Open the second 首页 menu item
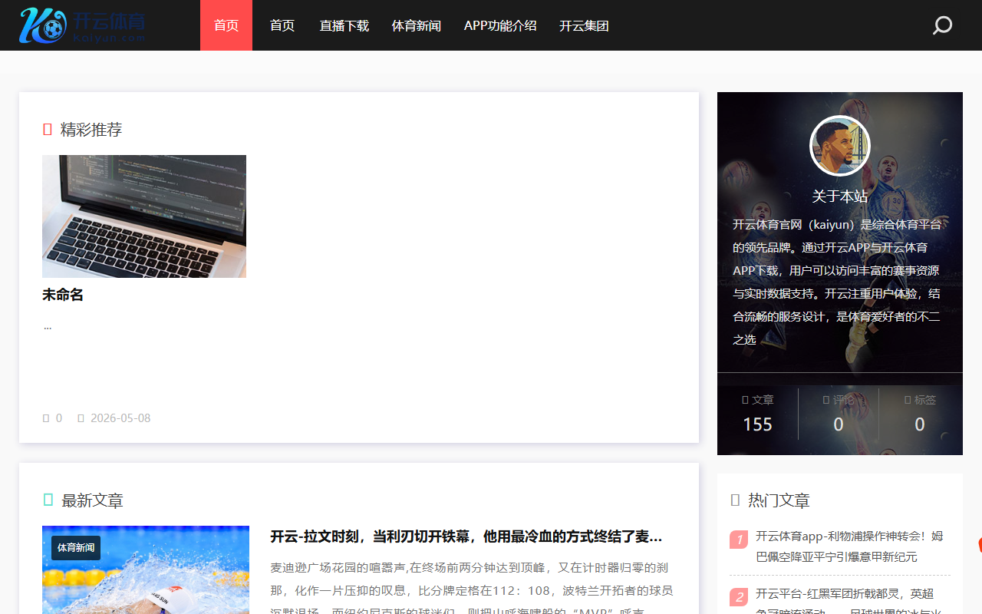 pos(282,25)
